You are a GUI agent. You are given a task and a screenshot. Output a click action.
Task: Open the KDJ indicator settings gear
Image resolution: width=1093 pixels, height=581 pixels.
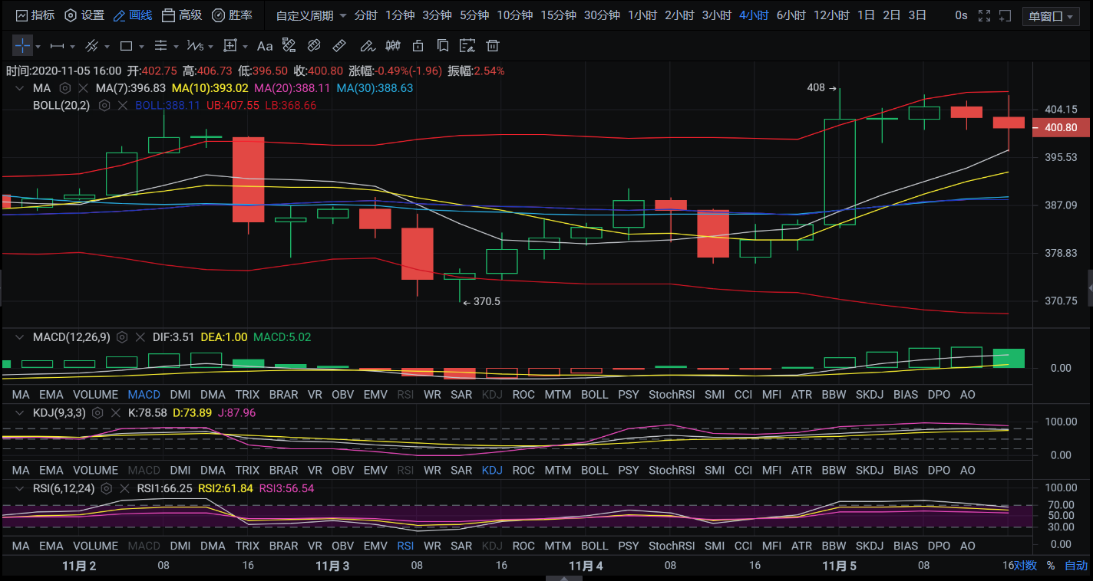(x=98, y=413)
